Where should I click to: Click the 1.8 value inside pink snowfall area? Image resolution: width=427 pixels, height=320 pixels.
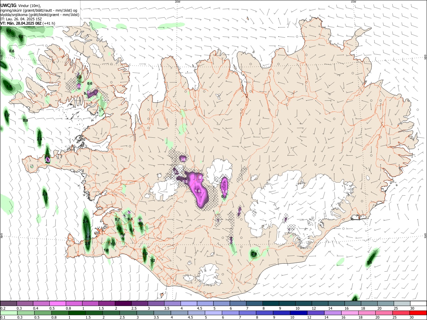197,191
